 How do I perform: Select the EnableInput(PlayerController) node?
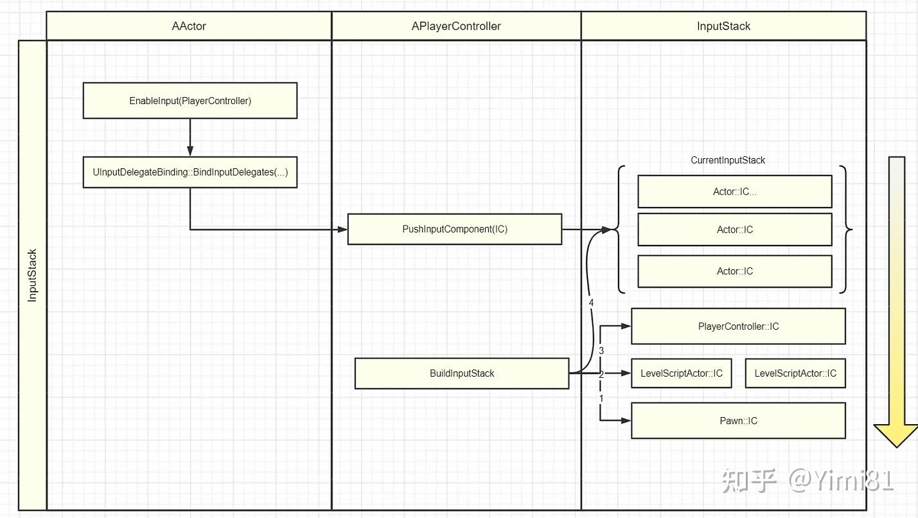190,101
